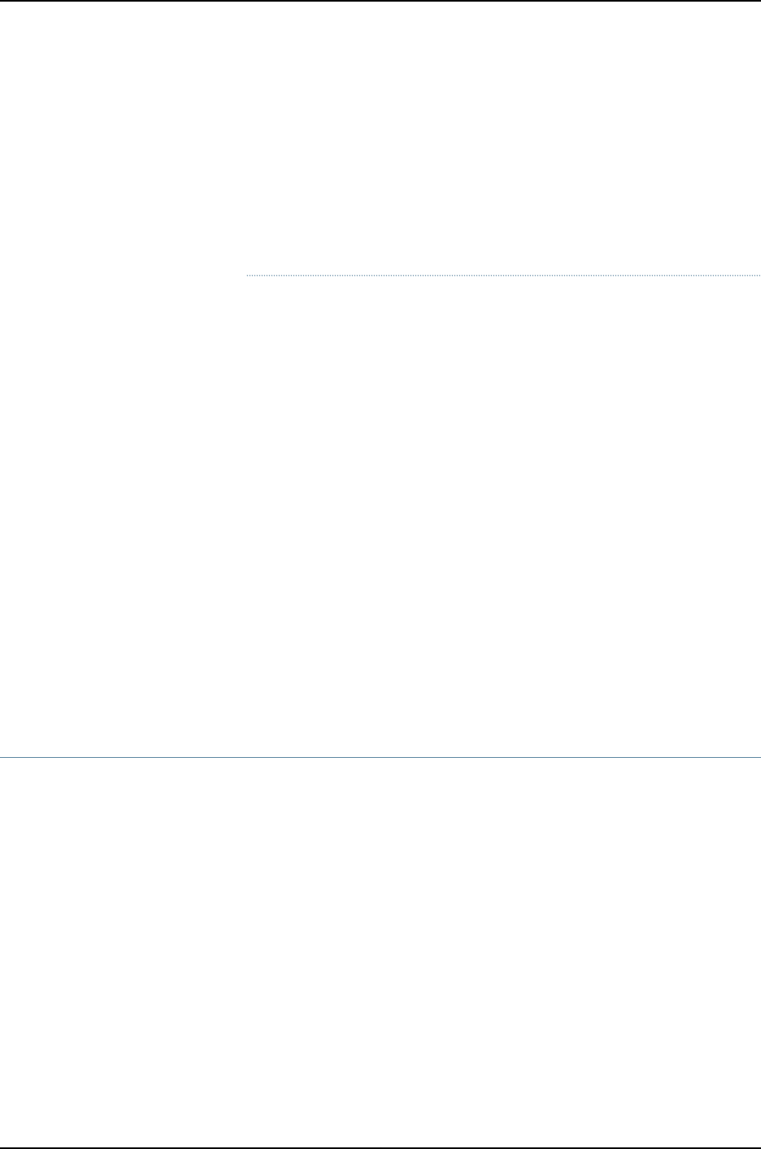This screenshot has height=1149, width=761.
Task: Click the black border line at the bottom
Action: (x=380, y=1147)
